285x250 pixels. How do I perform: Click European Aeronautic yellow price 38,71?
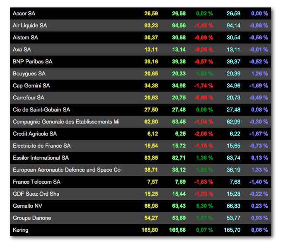click(x=151, y=170)
